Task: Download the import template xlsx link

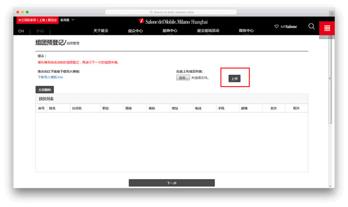Action: click(x=50, y=77)
